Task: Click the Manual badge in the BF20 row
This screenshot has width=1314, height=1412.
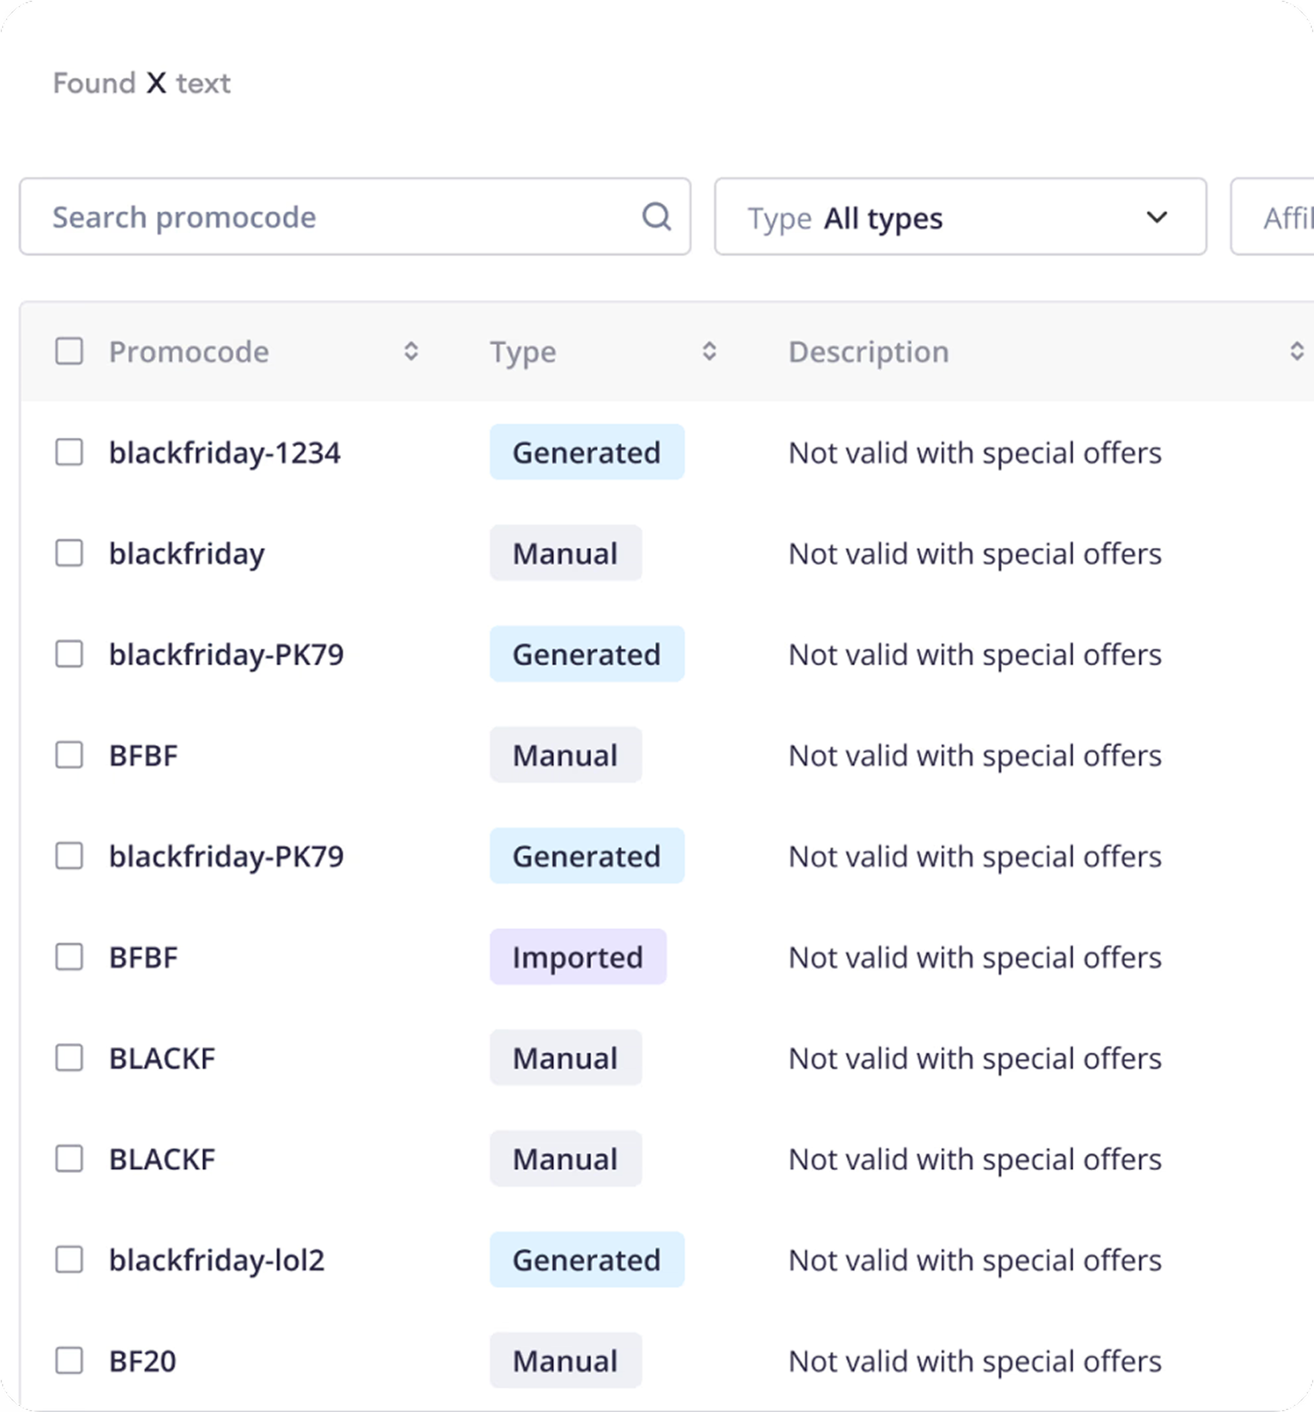Action: pyautogui.click(x=566, y=1360)
